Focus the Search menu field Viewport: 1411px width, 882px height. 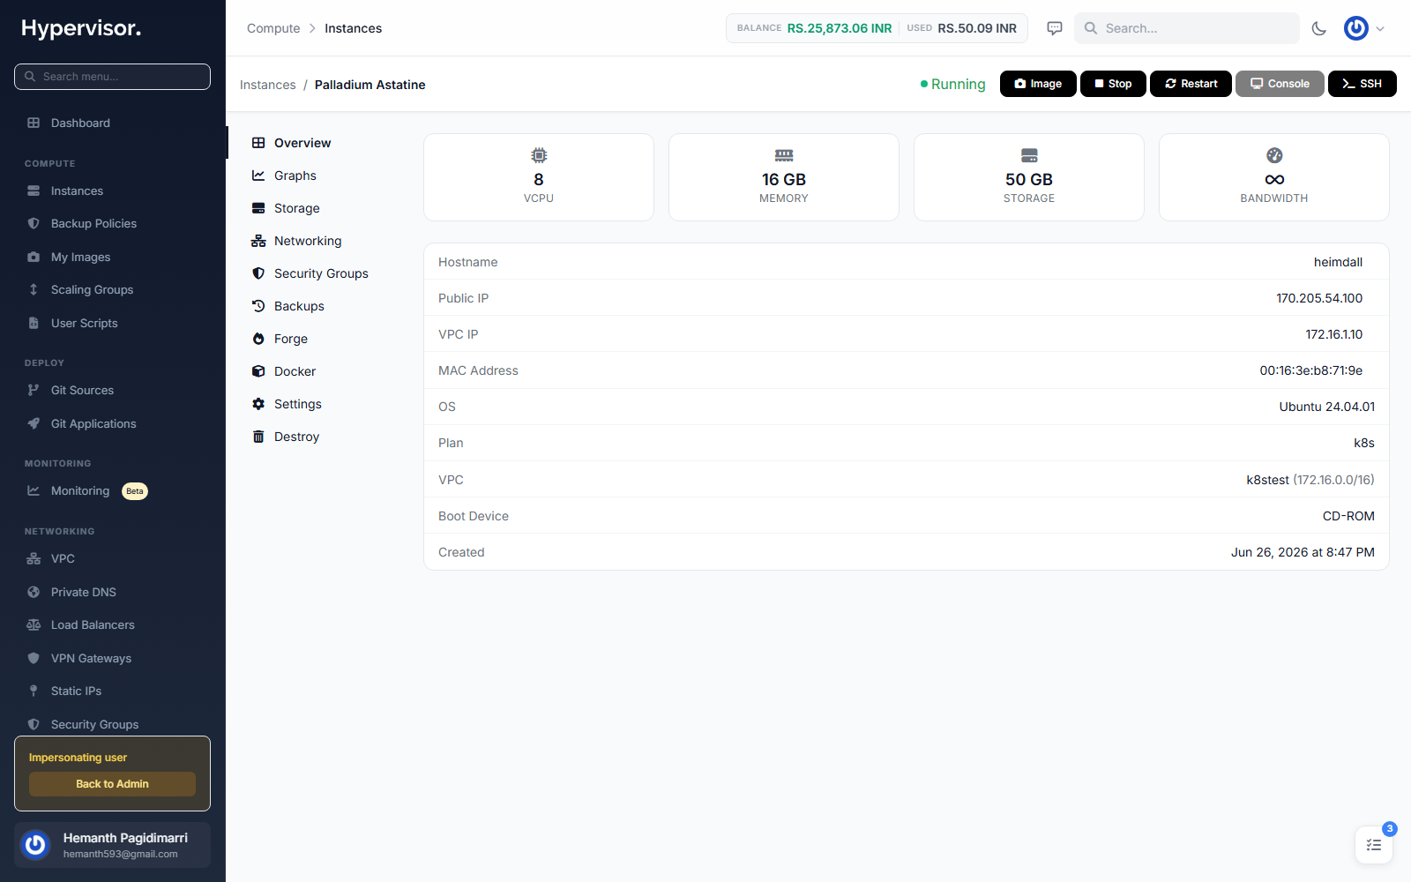tap(112, 77)
